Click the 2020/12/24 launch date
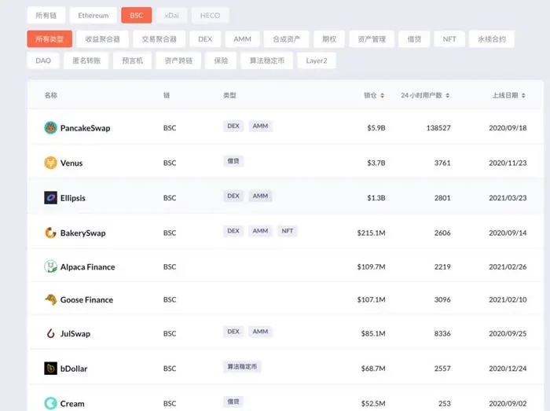Image resolution: width=550 pixels, height=411 pixels. coord(508,369)
